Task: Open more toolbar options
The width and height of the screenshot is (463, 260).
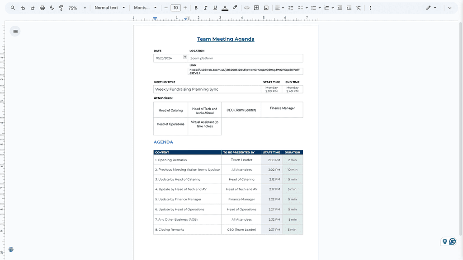Action: (x=370, y=8)
